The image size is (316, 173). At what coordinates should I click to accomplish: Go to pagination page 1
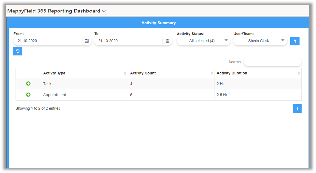(297, 109)
